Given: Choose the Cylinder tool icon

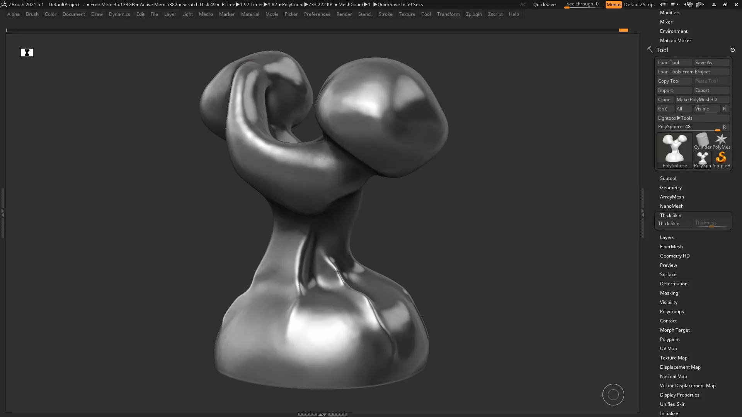Looking at the screenshot, I should (702, 141).
